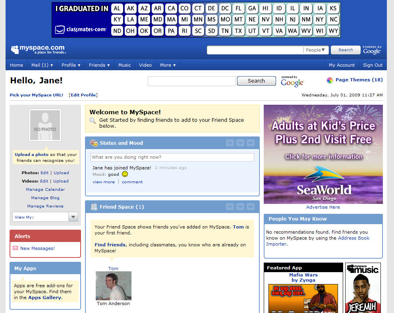Open Apps Gallery link
This screenshot has height=313, width=394.
tap(45, 298)
